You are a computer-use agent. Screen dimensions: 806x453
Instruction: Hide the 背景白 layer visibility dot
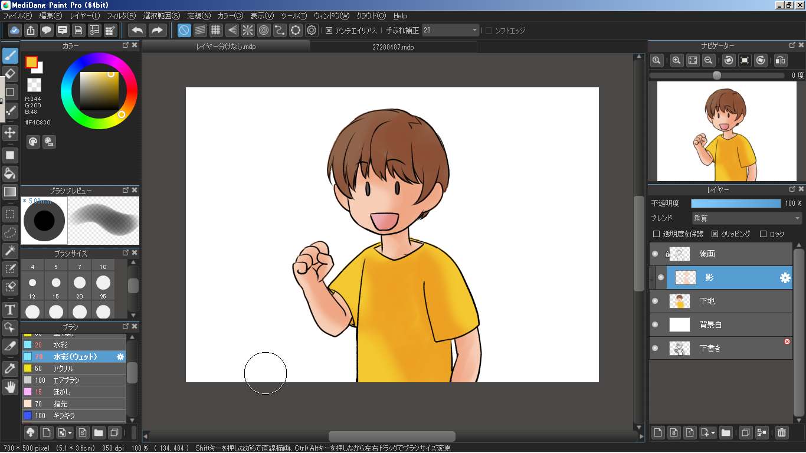pyautogui.click(x=655, y=324)
